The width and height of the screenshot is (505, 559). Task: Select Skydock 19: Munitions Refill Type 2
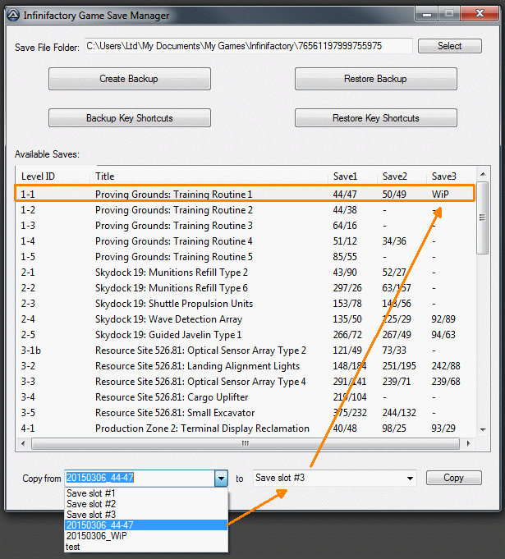245,273
